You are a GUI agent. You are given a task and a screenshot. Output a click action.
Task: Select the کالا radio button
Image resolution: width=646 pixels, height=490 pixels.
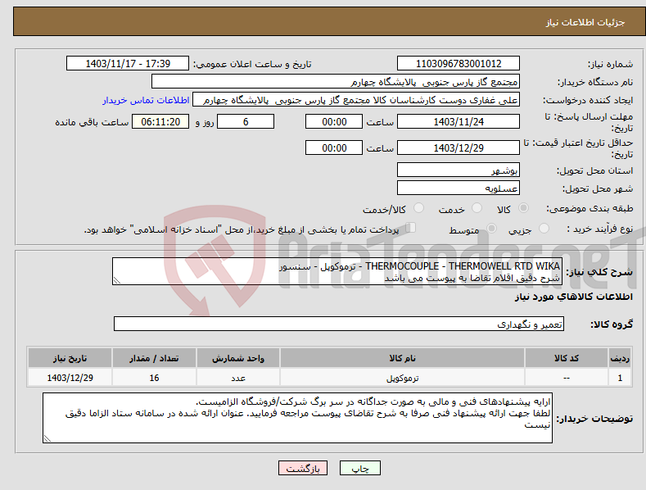pyautogui.click(x=524, y=208)
